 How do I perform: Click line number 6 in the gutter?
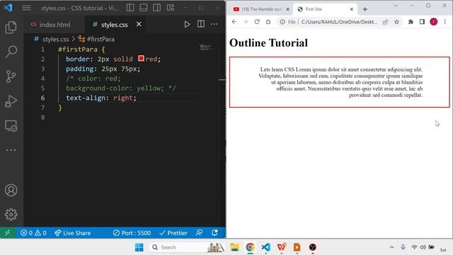click(42, 98)
